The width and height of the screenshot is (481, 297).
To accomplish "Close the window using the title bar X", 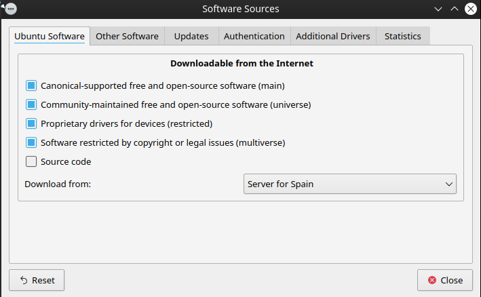I will pos(471,9).
